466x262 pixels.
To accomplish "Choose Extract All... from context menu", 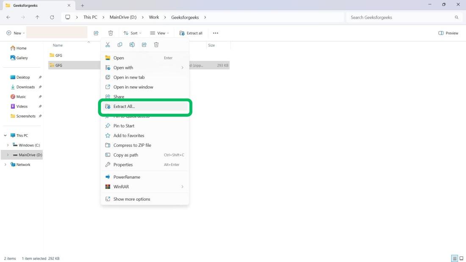I will pyautogui.click(x=145, y=106).
